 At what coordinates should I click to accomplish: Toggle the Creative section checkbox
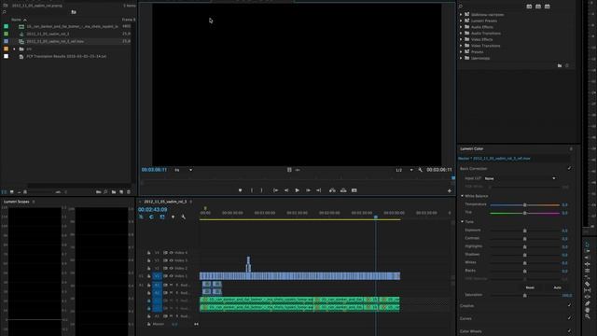[x=569, y=305]
